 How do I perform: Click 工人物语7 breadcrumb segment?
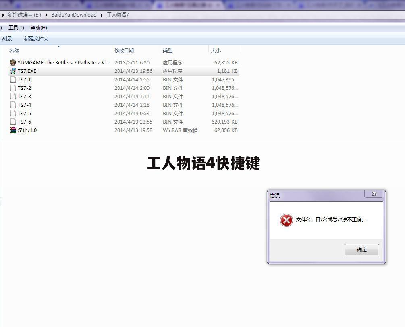(x=118, y=15)
